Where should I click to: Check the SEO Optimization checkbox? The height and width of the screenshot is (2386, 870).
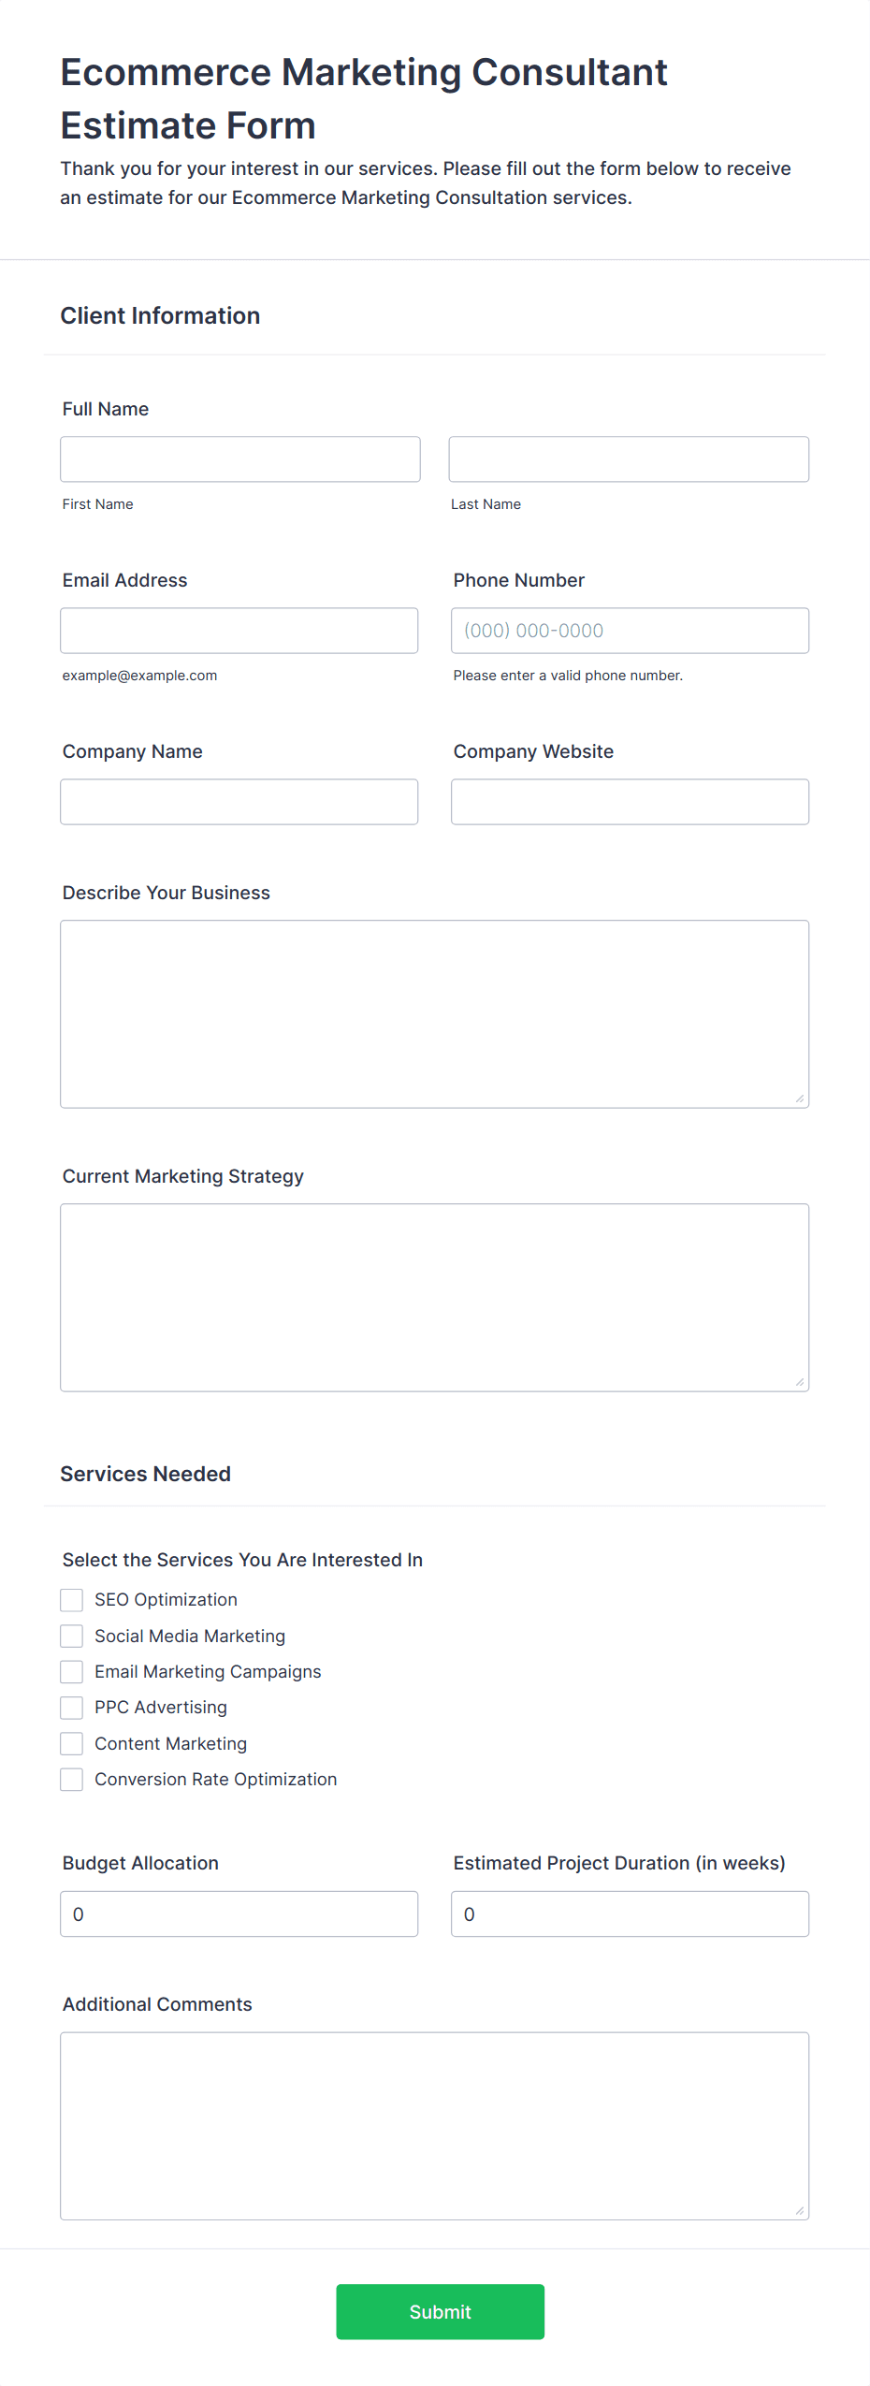click(71, 1599)
